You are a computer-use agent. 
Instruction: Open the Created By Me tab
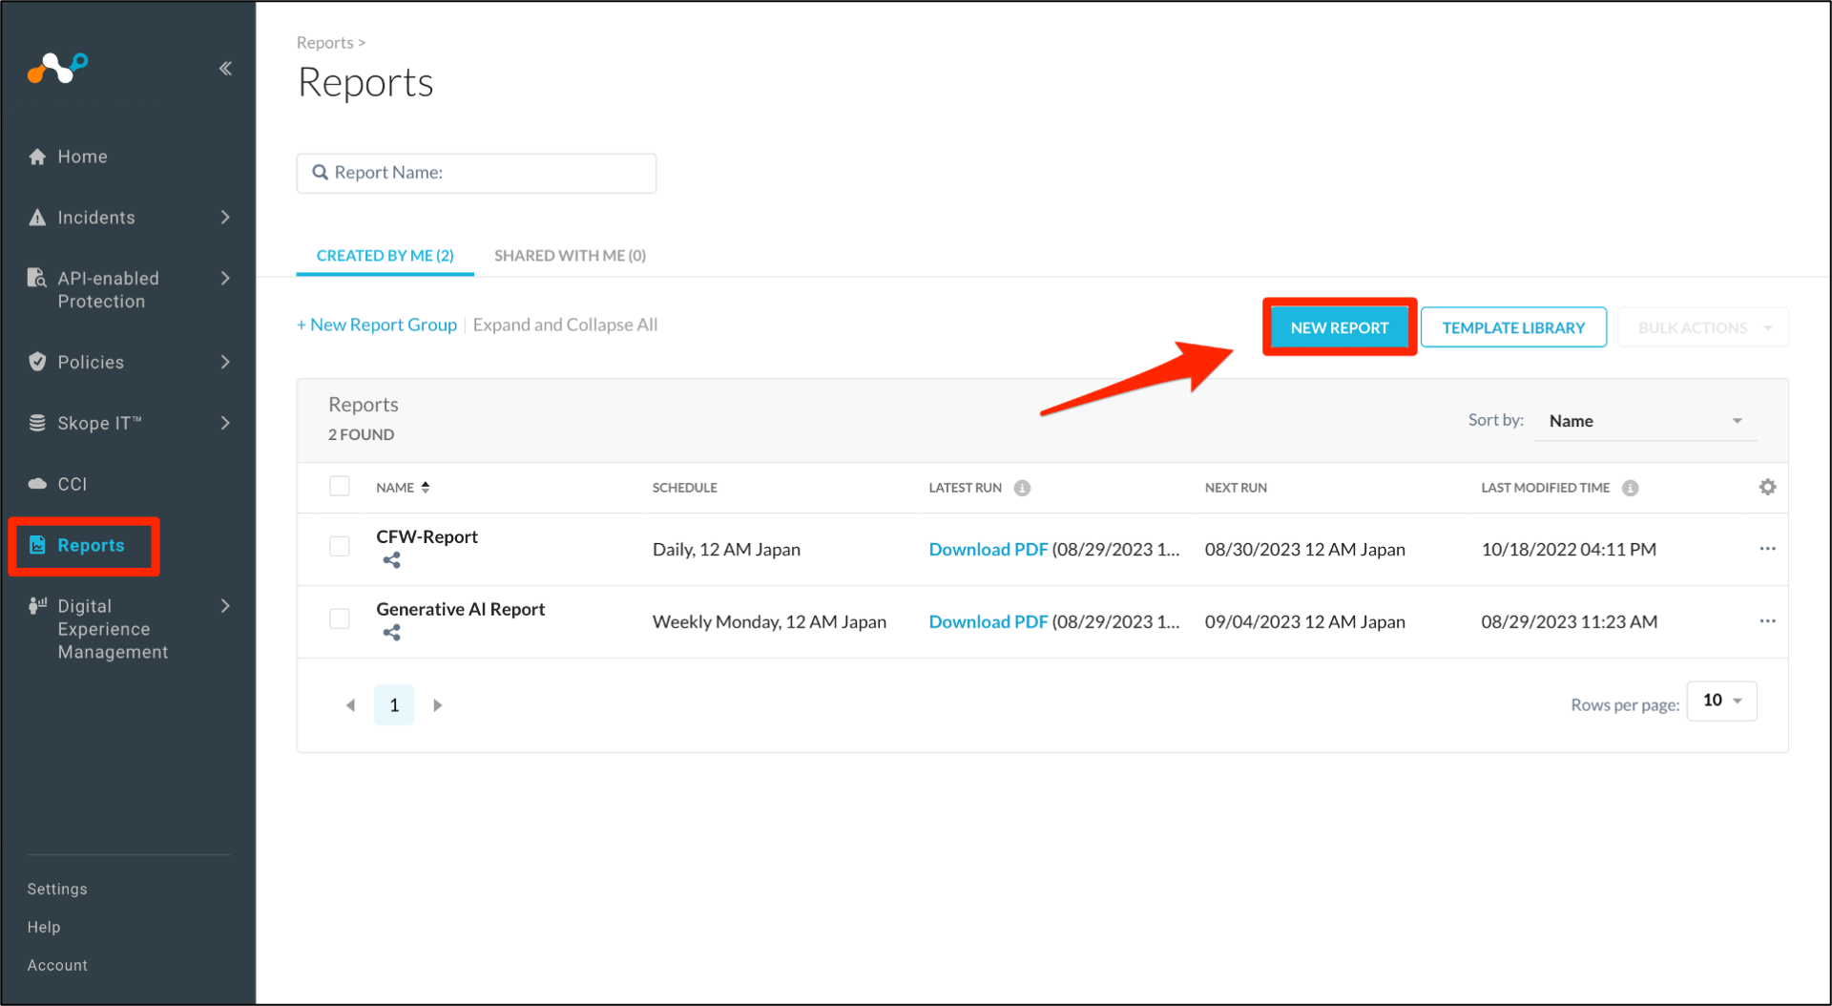pyautogui.click(x=385, y=255)
